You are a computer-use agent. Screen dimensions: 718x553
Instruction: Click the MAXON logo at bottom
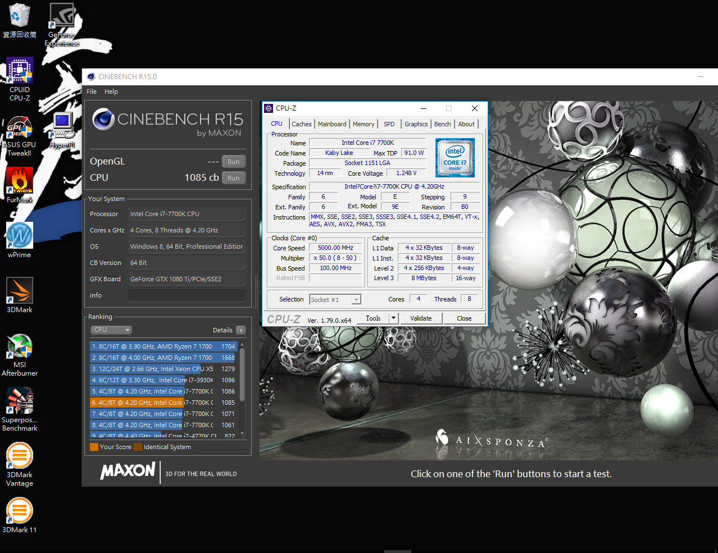point(128,471)
